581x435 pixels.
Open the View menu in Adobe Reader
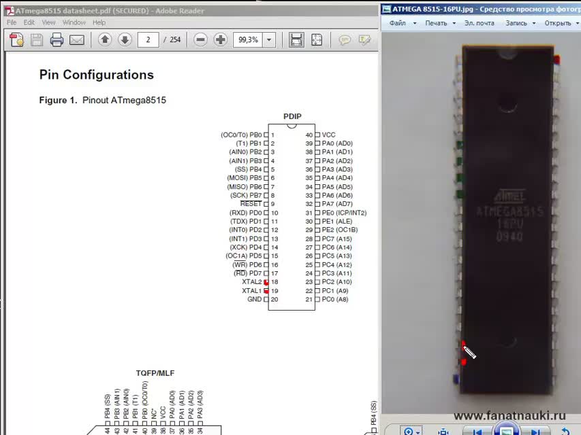coord(48,22)
